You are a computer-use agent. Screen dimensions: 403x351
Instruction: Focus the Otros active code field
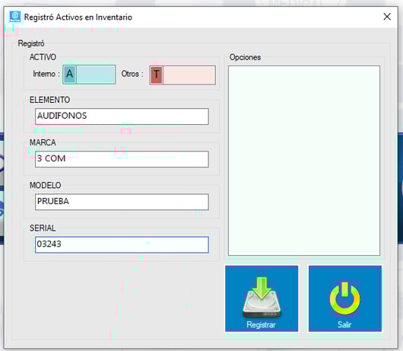coord(189,75)
